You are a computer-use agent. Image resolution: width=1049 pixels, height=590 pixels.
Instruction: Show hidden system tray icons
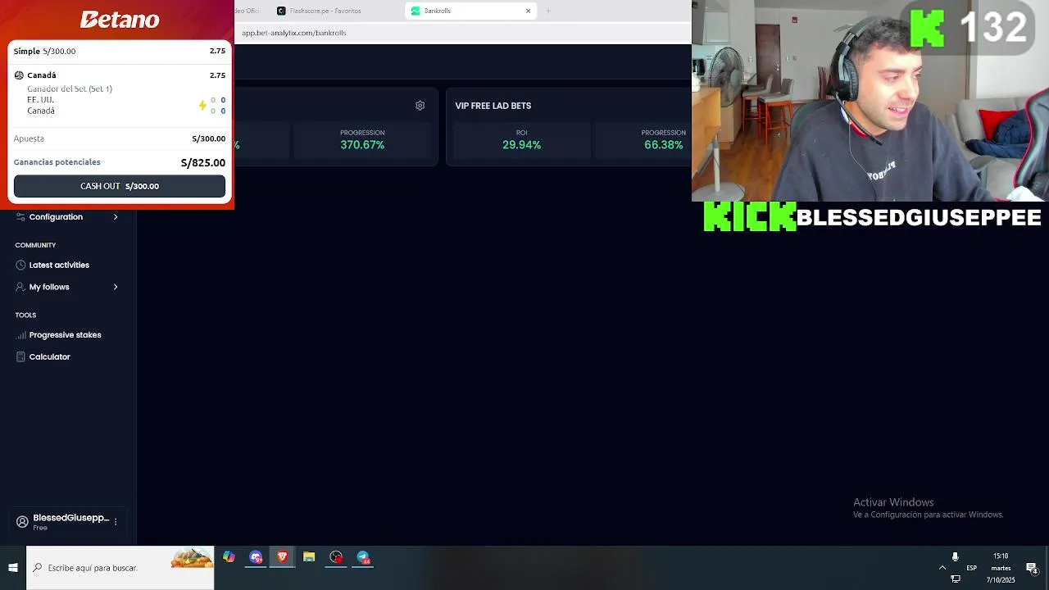942,568
